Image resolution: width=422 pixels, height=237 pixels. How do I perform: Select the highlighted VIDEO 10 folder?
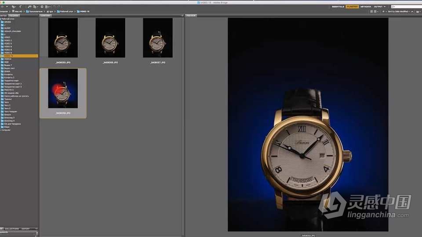(19, 56)
